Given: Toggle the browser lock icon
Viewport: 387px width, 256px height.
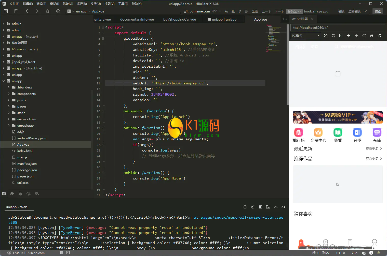Looking at the screenshot, I should click(x=371, y=36).
